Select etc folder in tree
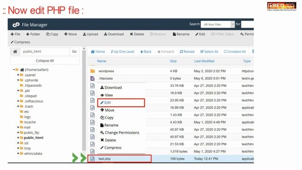302x170 pixels. tap(26, 111)
